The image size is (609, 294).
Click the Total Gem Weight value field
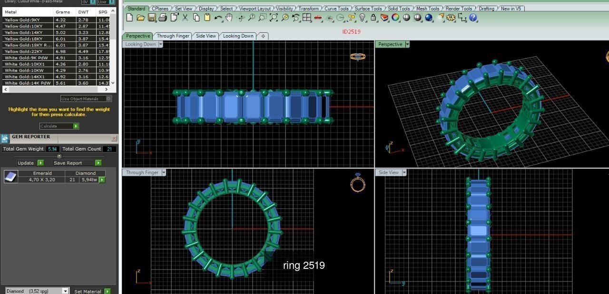[52, 149]
